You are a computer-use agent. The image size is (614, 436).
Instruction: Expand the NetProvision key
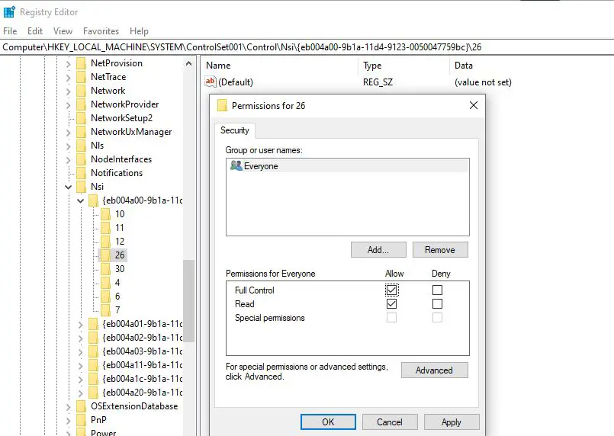(68, 64)
